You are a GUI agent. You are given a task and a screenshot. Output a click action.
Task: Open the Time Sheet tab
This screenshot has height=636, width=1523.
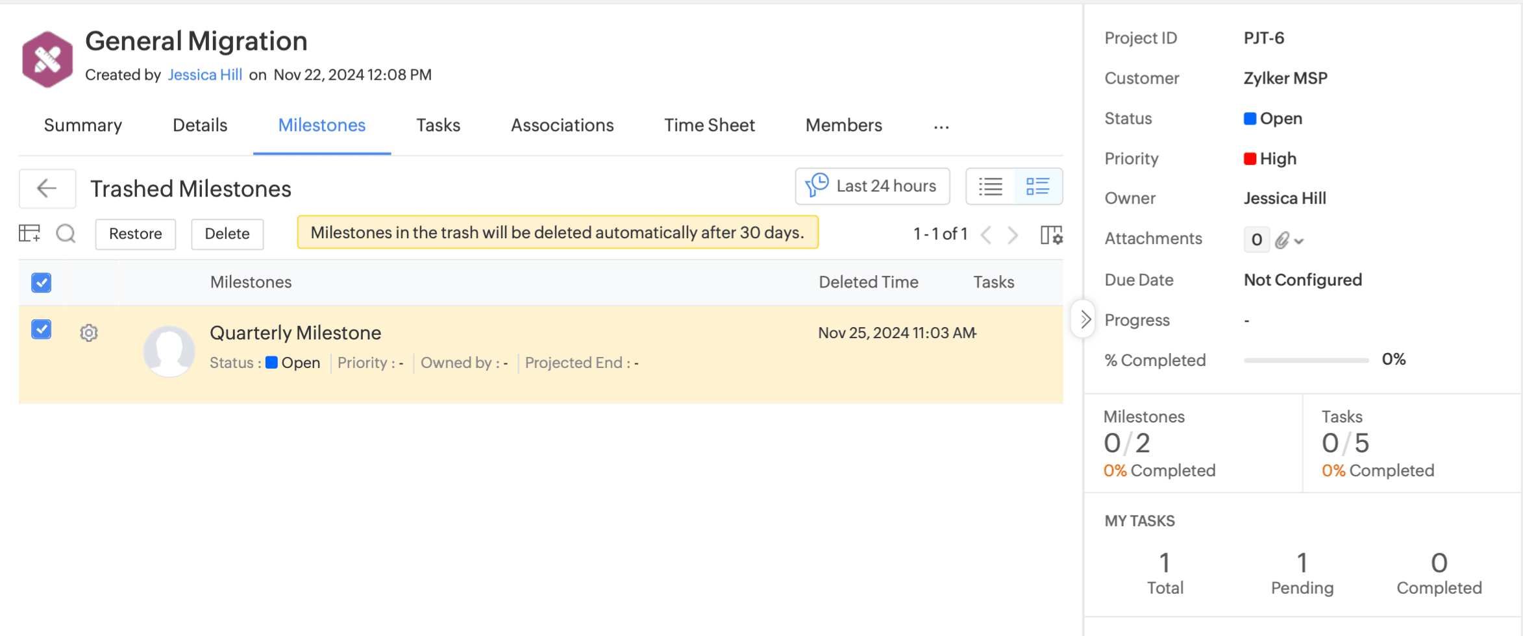click(x=709, y=125)
